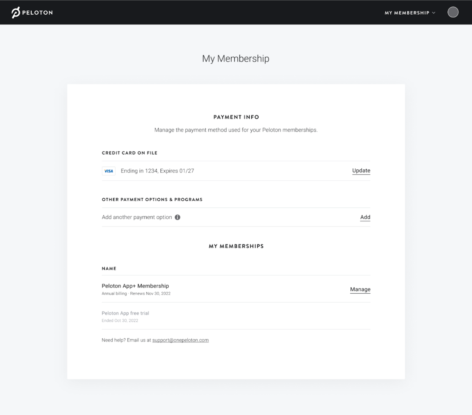Click the My Memberships section heading
Image resolution: width=472 pixels, height=415 pixels.
236,246
